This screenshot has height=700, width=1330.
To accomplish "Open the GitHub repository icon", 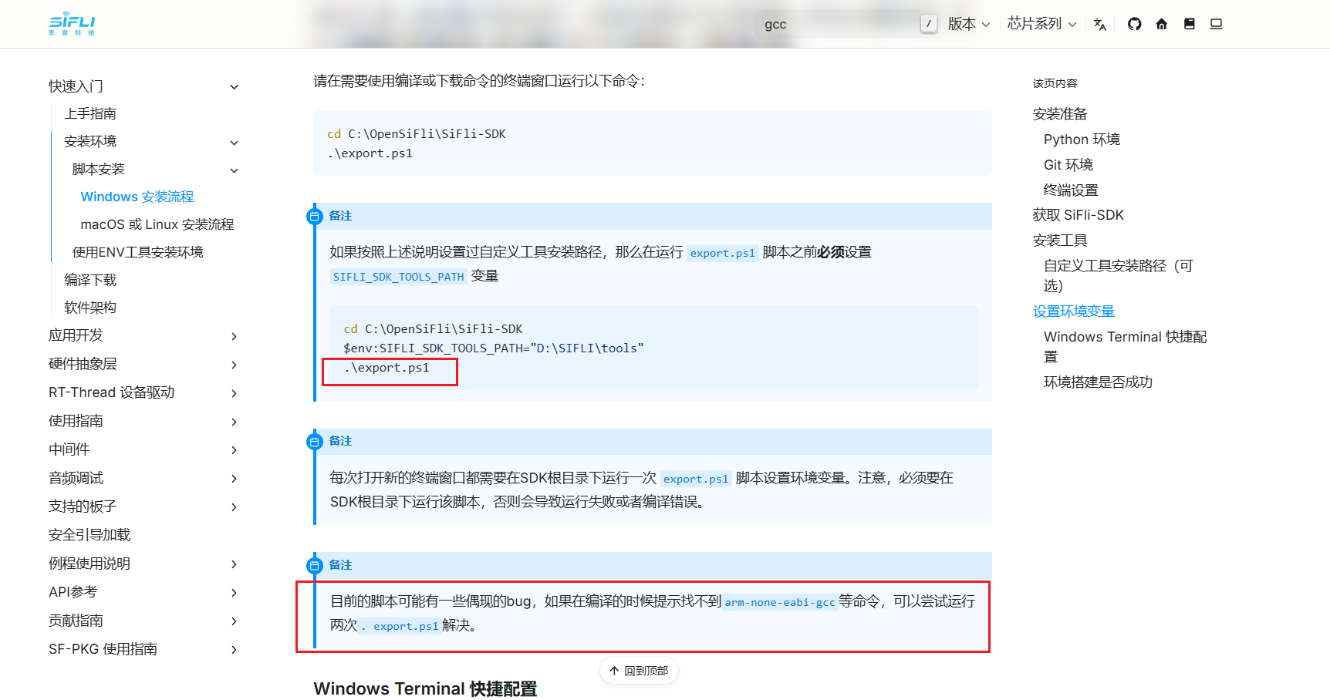I will (1134, 24).
